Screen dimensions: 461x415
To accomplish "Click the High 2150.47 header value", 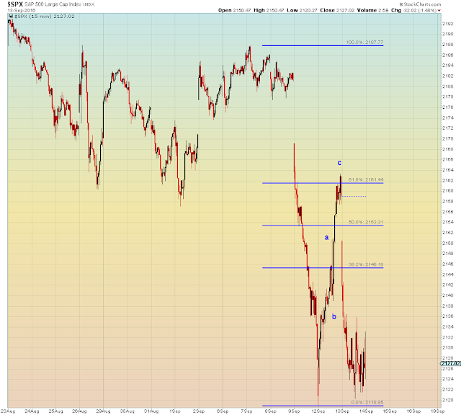I will point(269,10).
